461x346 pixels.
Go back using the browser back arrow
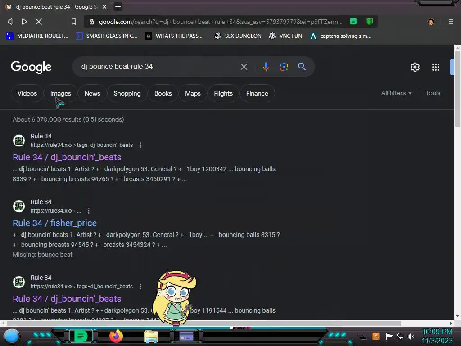point(10,22)
